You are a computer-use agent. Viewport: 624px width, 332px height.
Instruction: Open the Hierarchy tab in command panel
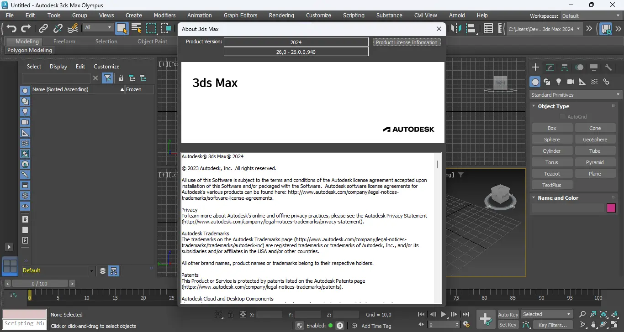pos(565,67)
